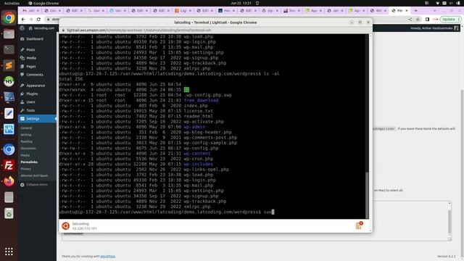Open Media library in the main sidebar menu

(x=31, y=58)
